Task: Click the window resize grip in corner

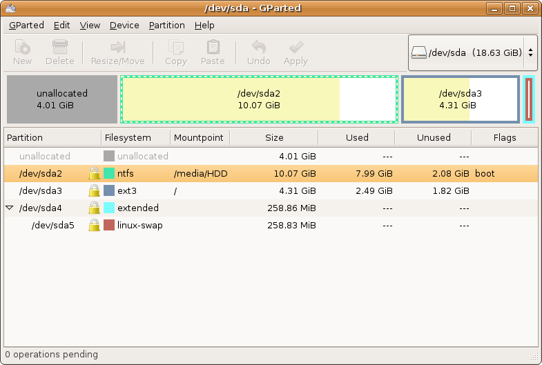Action: (534, 356)
